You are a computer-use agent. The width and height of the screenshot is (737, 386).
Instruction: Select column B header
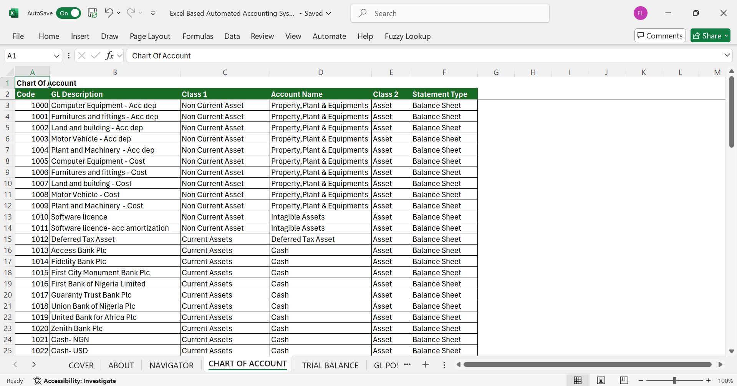(x=115, y=72)
